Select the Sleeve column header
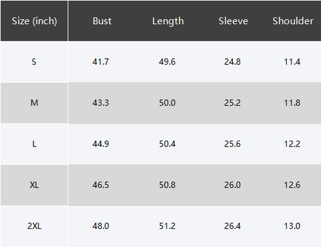Screen dimensions: 321x247 (x=233, y=21)
